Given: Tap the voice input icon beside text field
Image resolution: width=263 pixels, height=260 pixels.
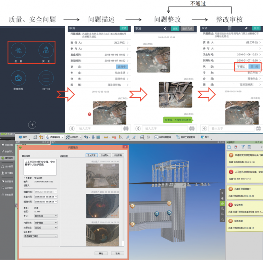Looking at the screenshot, I should click(72, 128).
